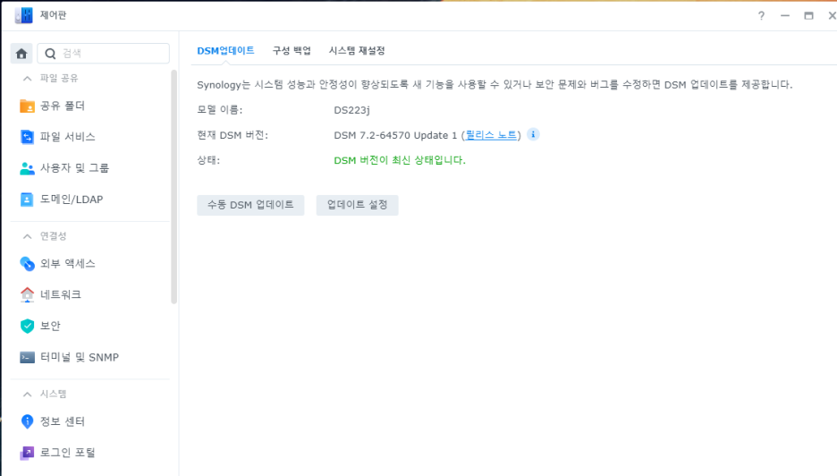The height and width of the screenshot is (476, 837).
Task: Select the 로그인 포털 label in sidebar
Action: (x=68, y=453)
